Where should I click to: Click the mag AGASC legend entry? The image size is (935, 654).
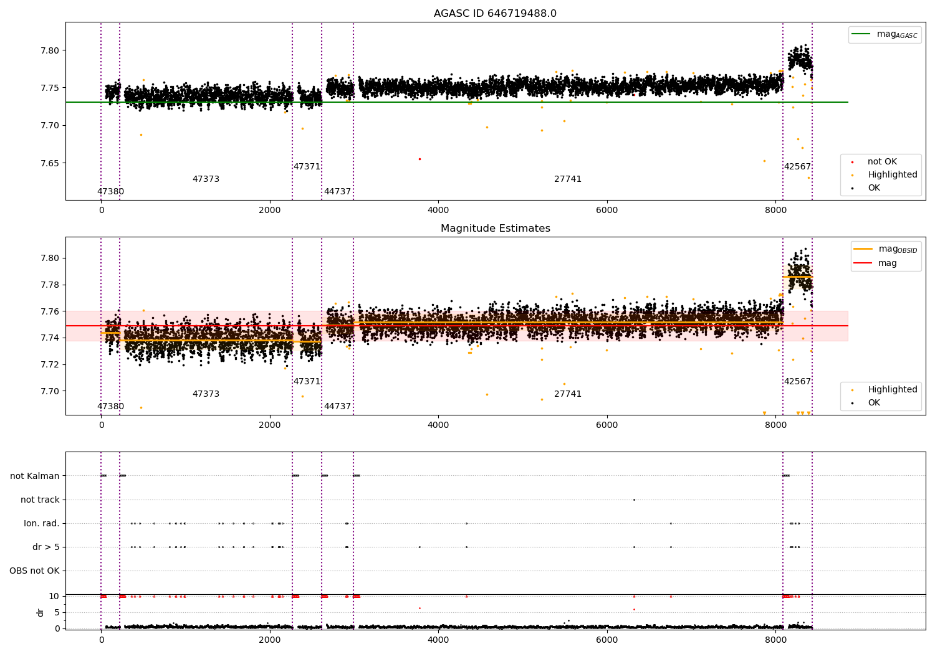click(x=885, y=34)
